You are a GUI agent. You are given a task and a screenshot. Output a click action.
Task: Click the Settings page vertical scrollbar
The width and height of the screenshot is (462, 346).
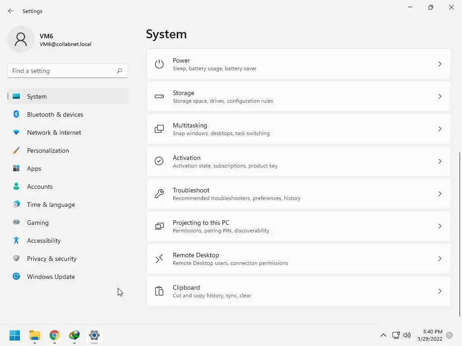460,234
